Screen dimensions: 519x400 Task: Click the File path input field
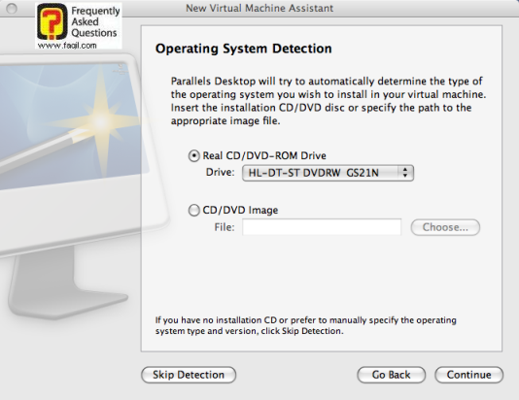point(322,227)
